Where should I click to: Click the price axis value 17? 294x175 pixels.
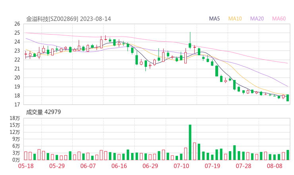point(17,105)
